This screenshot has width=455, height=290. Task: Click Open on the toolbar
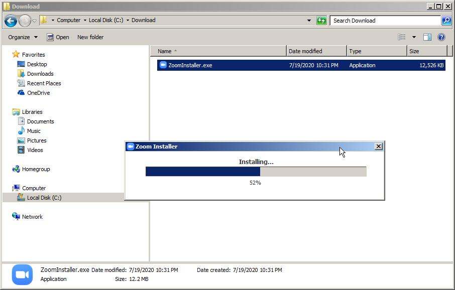click(58, 37)
